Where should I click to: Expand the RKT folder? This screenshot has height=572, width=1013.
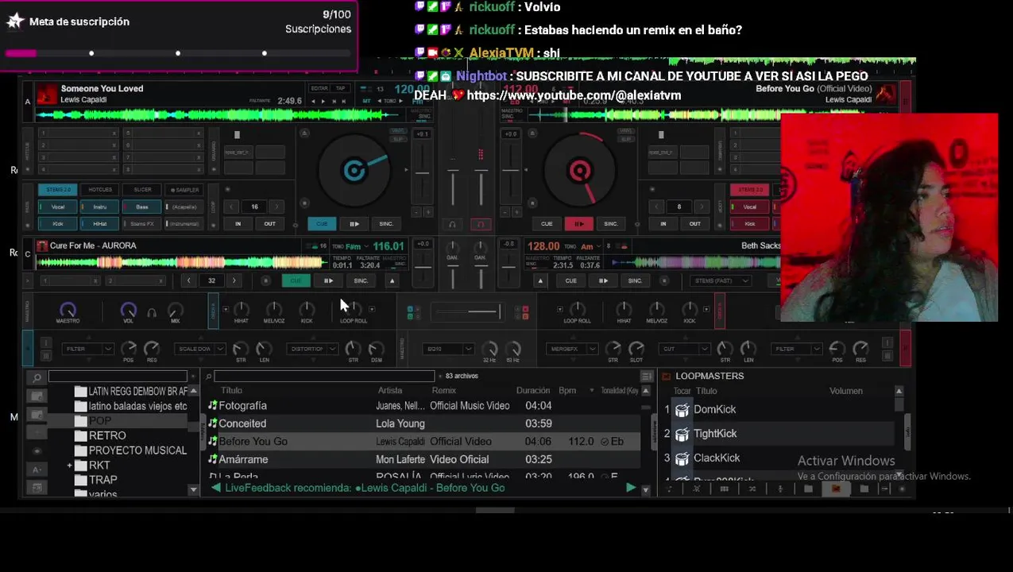[70, 466]
